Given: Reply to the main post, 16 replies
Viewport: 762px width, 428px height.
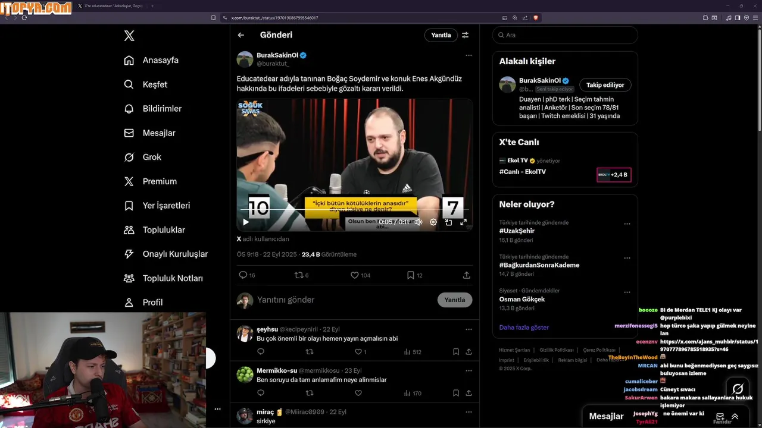Looking at the screenshot, I should pos(246,275).
